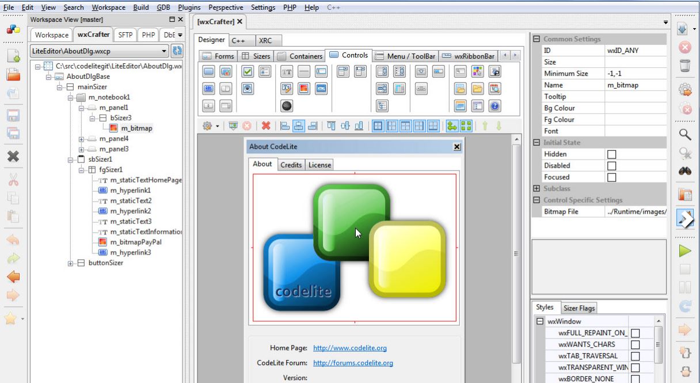
Task: Collapse the Common Settings section
Action: pos(537,39)
